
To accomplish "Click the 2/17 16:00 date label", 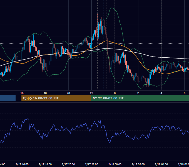I will click(22, 164).
